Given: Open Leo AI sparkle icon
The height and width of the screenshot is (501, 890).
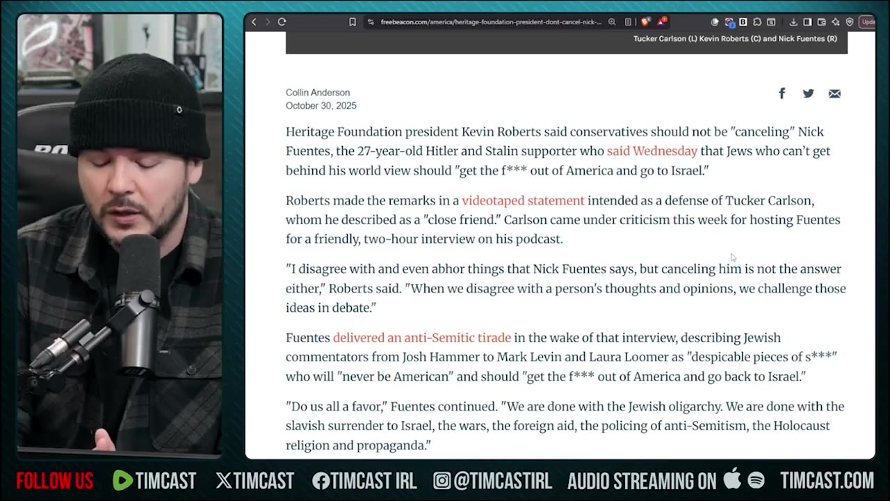Looking at the screenshot, I should coord(835,22).
